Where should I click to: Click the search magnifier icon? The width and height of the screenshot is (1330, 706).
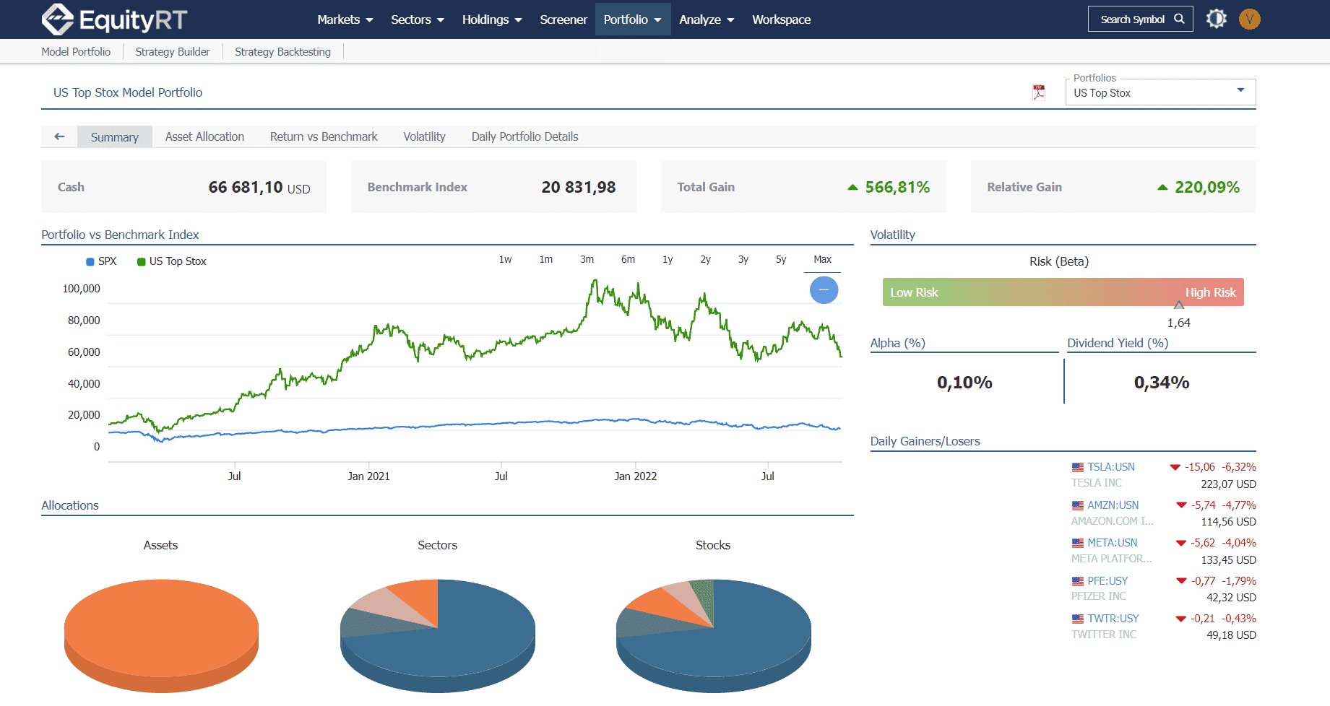coord(1179,19)
